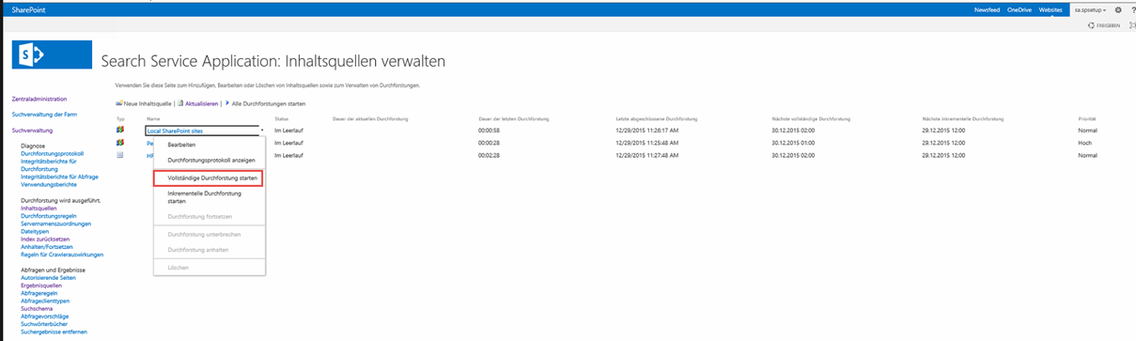
Task: Open the settings gear menu
Action: (1117, 9)
